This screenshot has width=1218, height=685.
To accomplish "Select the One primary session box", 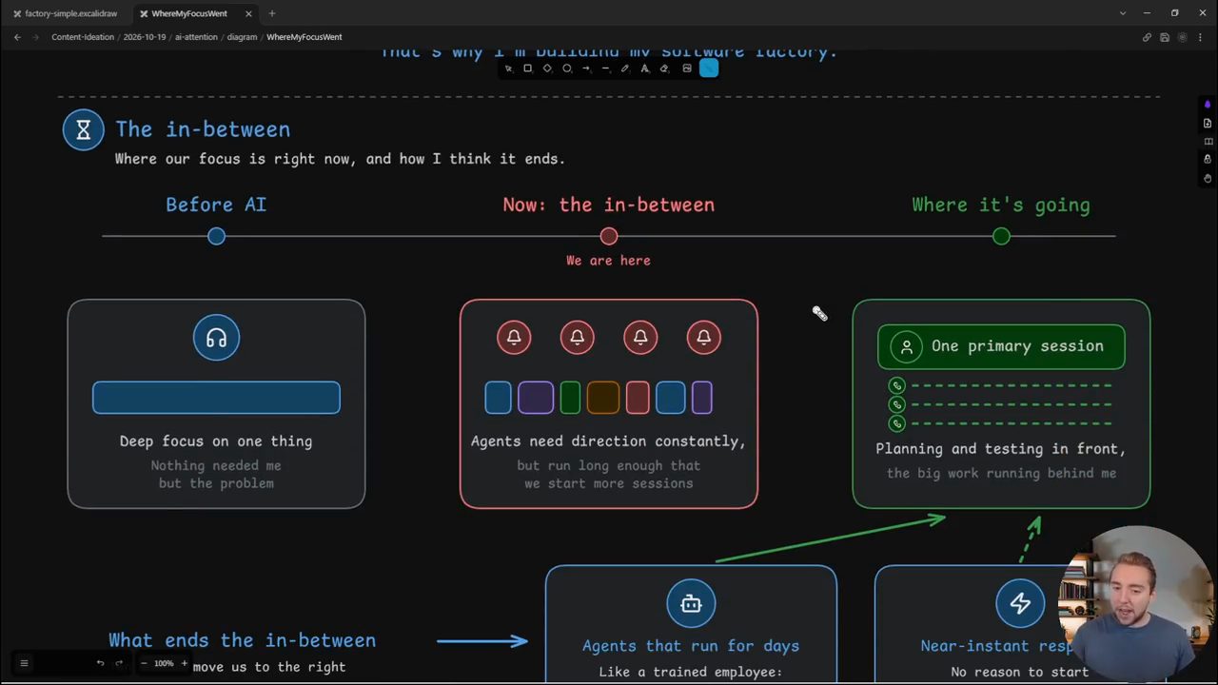I will click(1001, 346).
